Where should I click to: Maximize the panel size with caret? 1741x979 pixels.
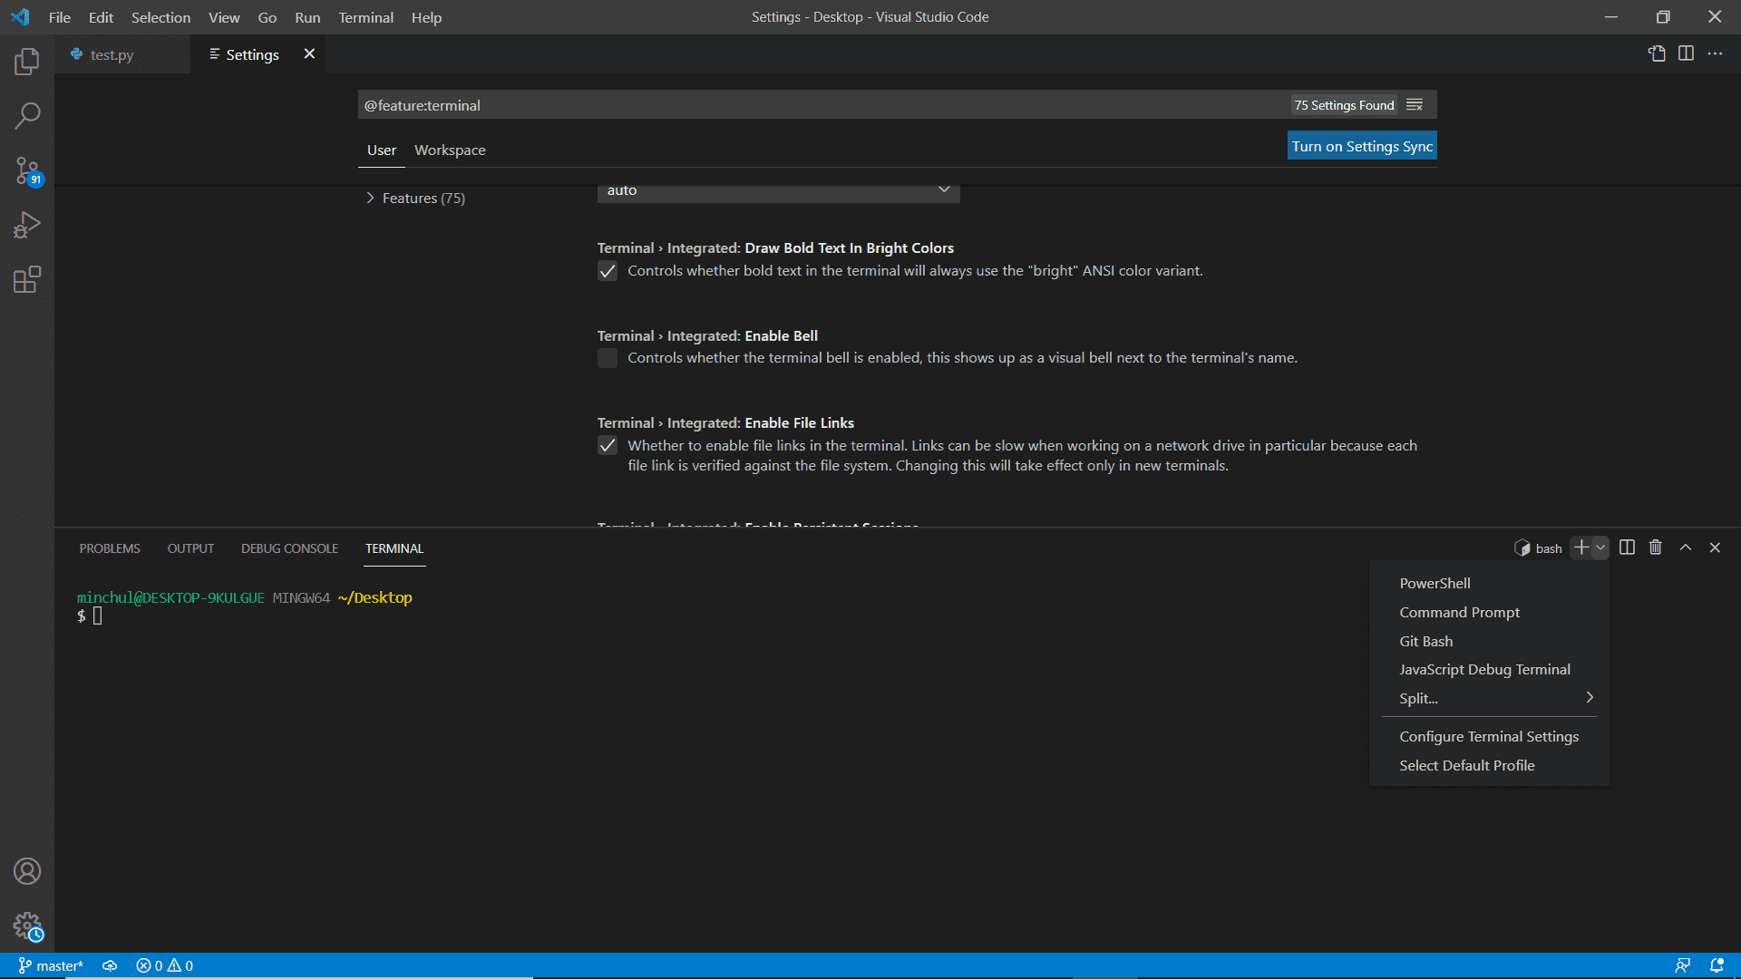[1686, 548]
